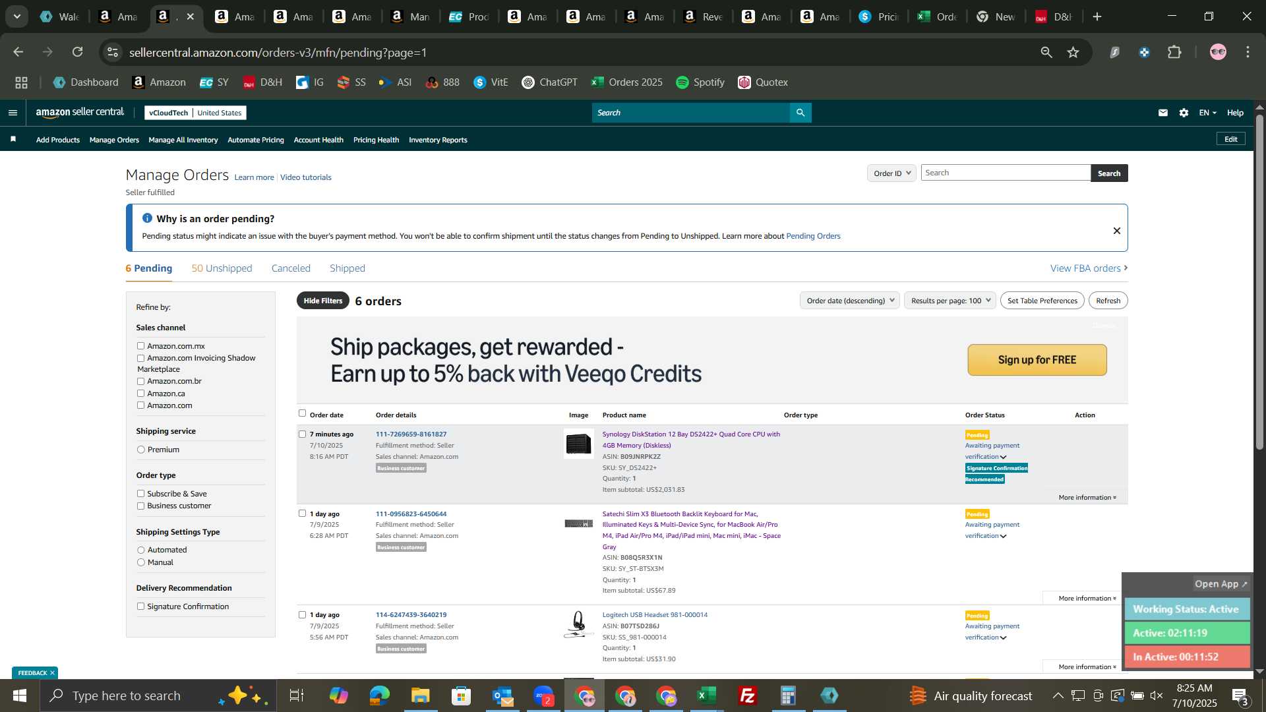Open the Calculator from the taskbar

789,696
